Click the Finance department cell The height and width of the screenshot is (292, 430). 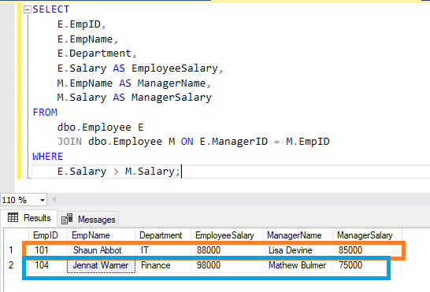pos(163,265)
